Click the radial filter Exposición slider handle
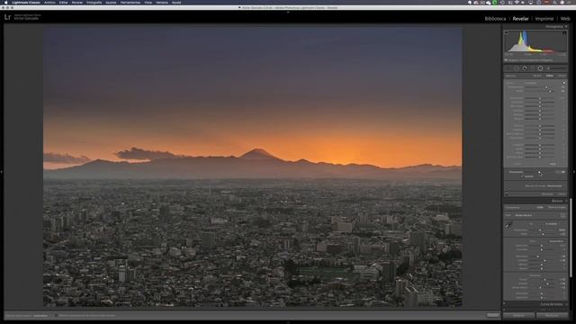The image size is (576, 324). point(540,98)
